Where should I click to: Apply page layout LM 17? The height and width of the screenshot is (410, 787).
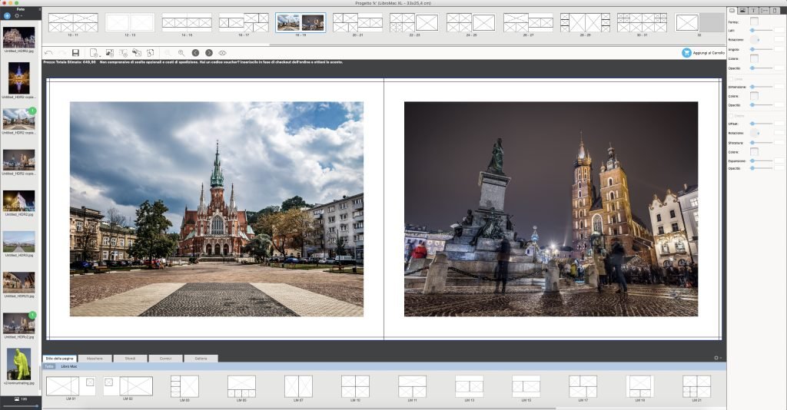583,386
